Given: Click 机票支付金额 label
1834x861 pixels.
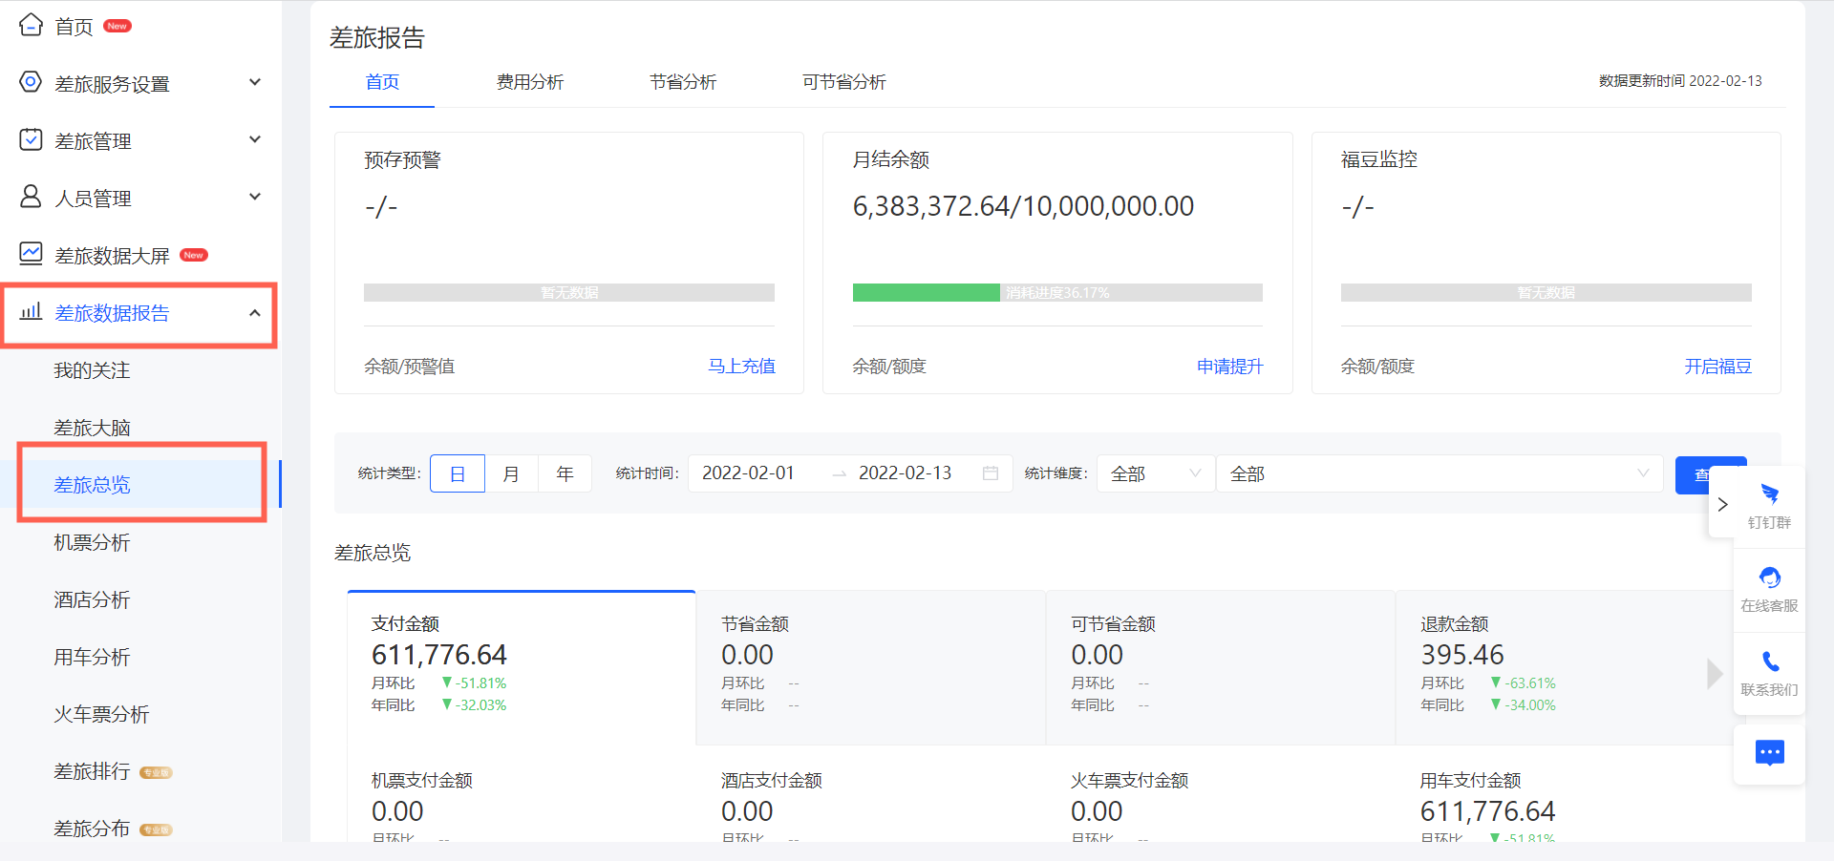Looking at the screenshot, I should pos(422,781).
